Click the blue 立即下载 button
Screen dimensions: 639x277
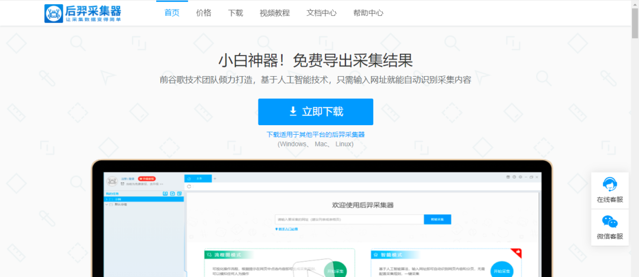pos(315,112)
